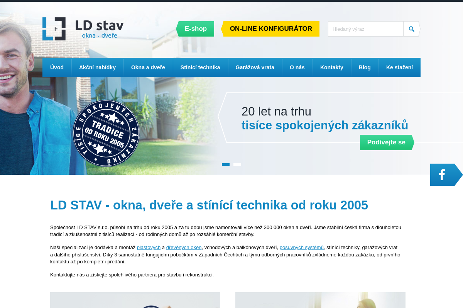Screen dimensions: 463x308
Task: Navigate to Garážová vrata
Action: (255, 67)
